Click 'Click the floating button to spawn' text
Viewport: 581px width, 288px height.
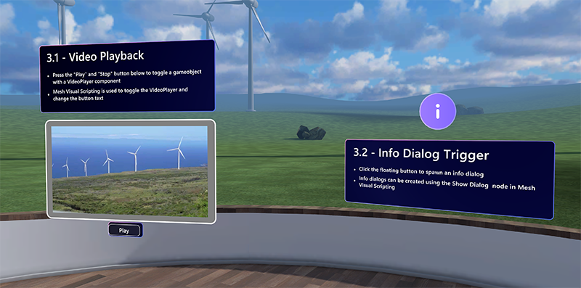(x=421, y=172)
